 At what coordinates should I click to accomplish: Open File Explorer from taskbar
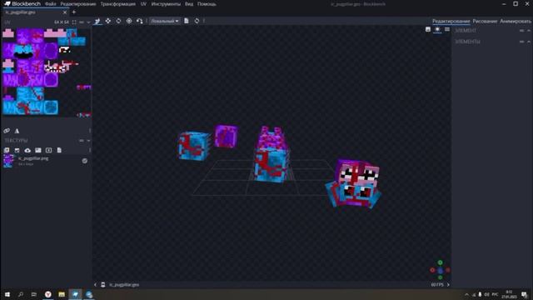coord(62,294)
